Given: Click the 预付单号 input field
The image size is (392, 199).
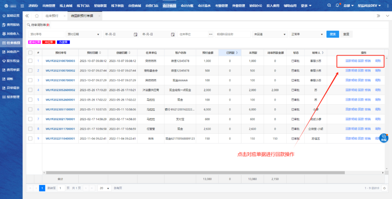Looking at the screenshot, I should coord(46,34).
